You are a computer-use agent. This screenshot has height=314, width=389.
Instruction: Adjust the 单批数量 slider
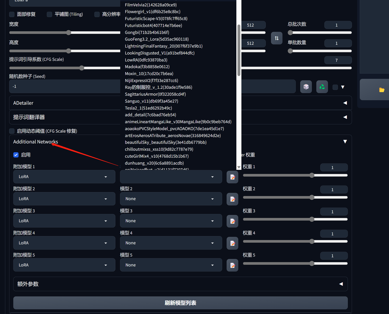click(x=320, y=51)
